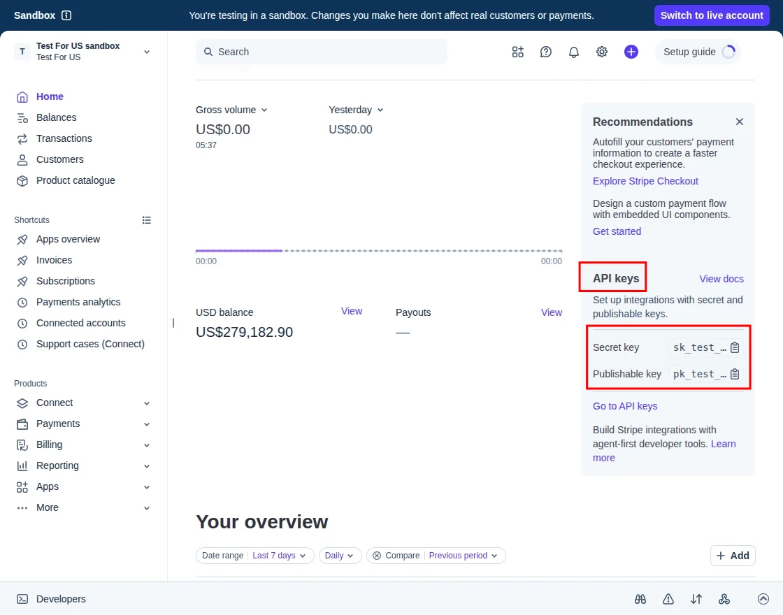Open Subscriptions shortcut
This screenshot has height=615, width=783.
coord(66,281)
